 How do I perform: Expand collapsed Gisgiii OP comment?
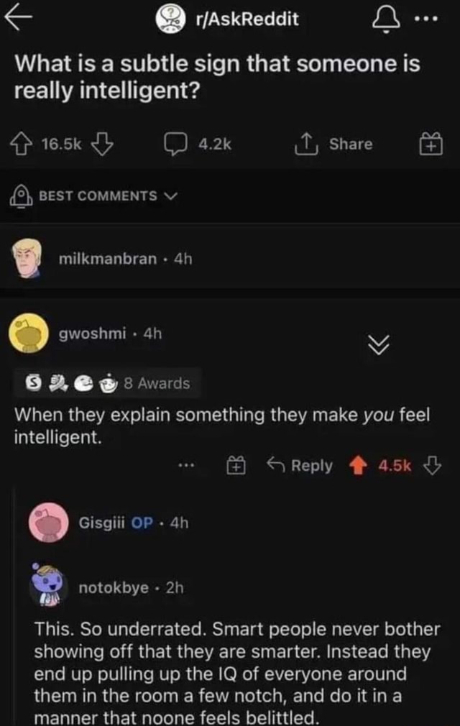[x=133, y=523]
